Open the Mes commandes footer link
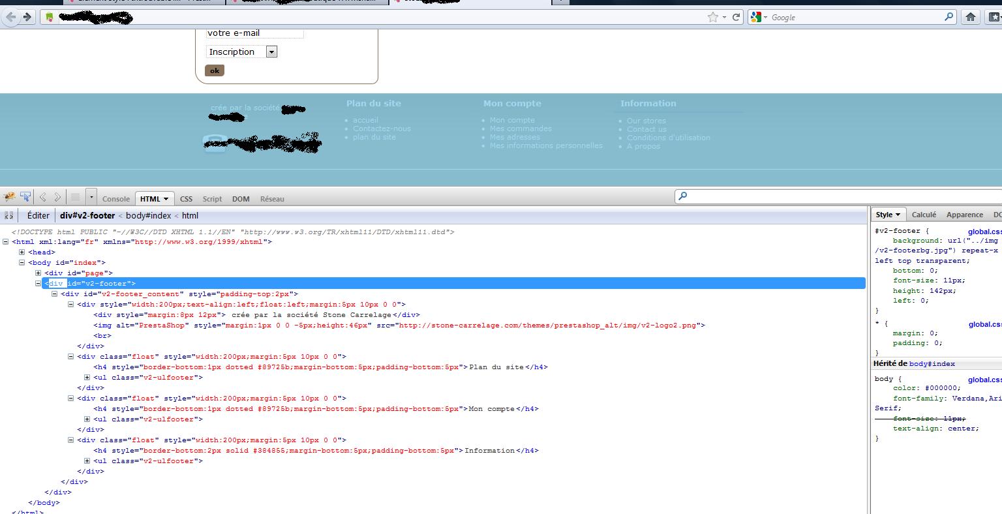 [521, 128]
